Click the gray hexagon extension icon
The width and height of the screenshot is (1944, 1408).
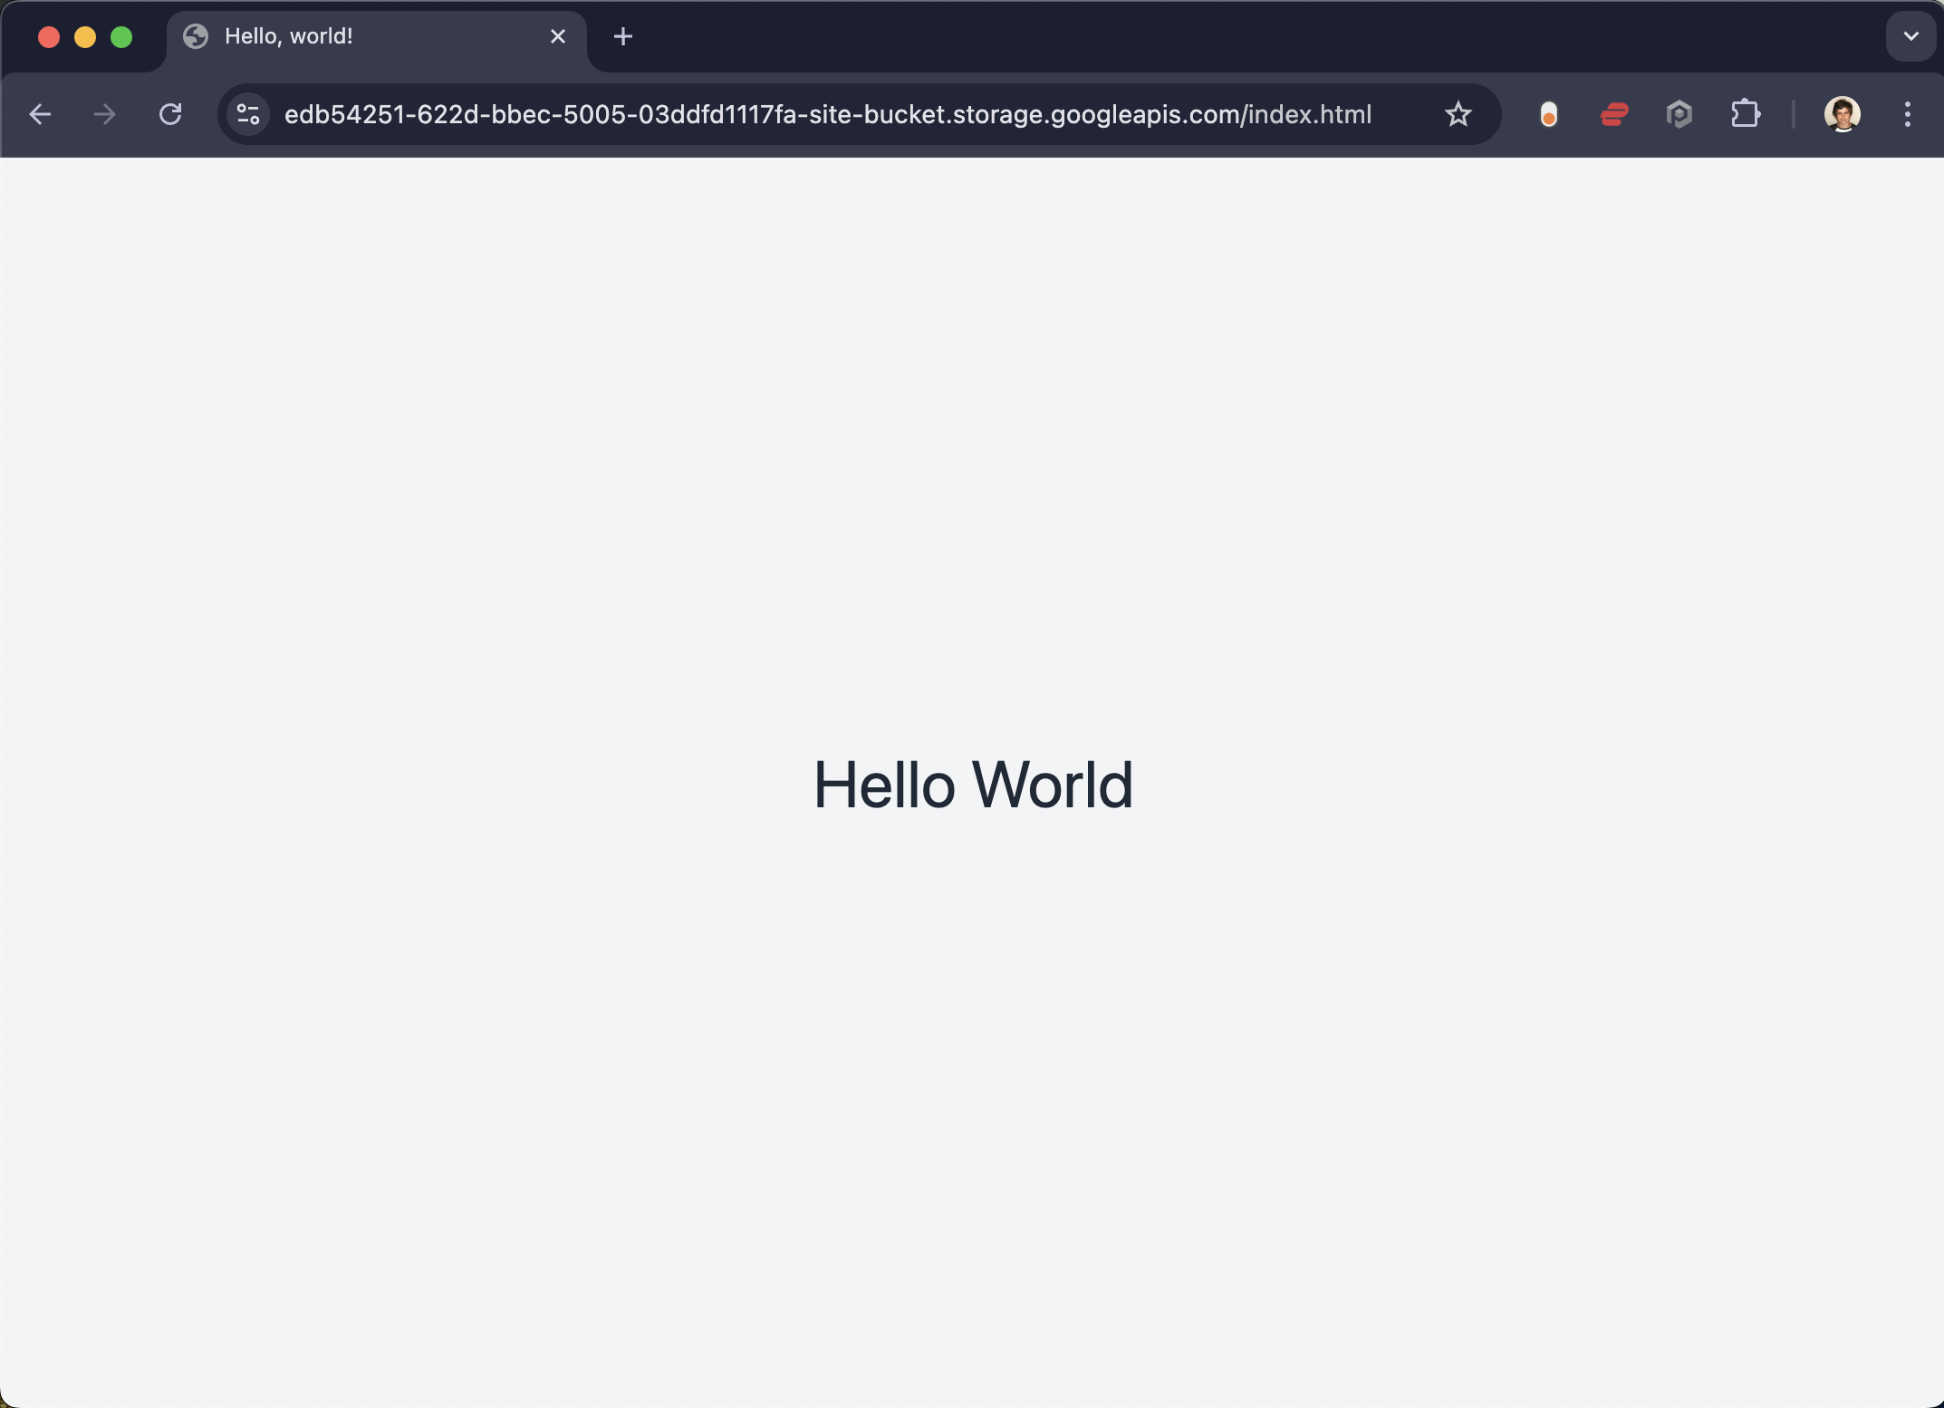point(1679,114)
